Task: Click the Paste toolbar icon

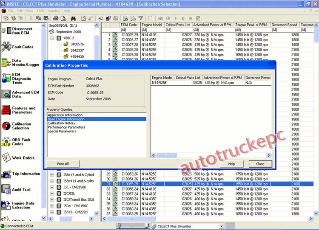Action: pyautogui.click(x=46, y=18)
